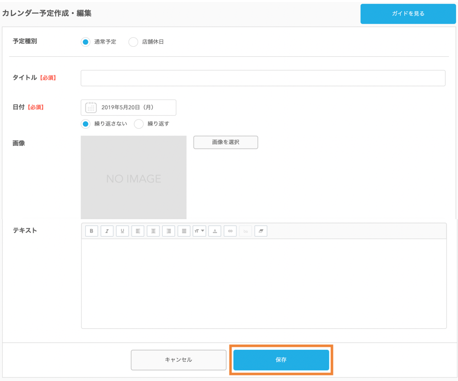458x381 pixels.
Task: Open the date field 2019年5月20日（月）
Action: tap(129, 107)
